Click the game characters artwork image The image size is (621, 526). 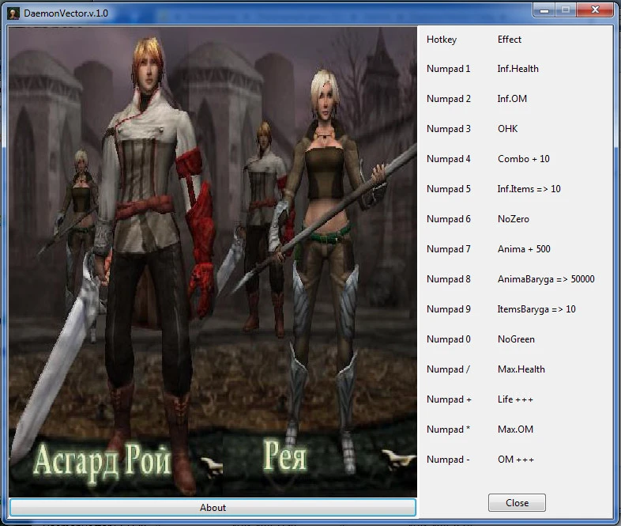(x=213, y=261)
